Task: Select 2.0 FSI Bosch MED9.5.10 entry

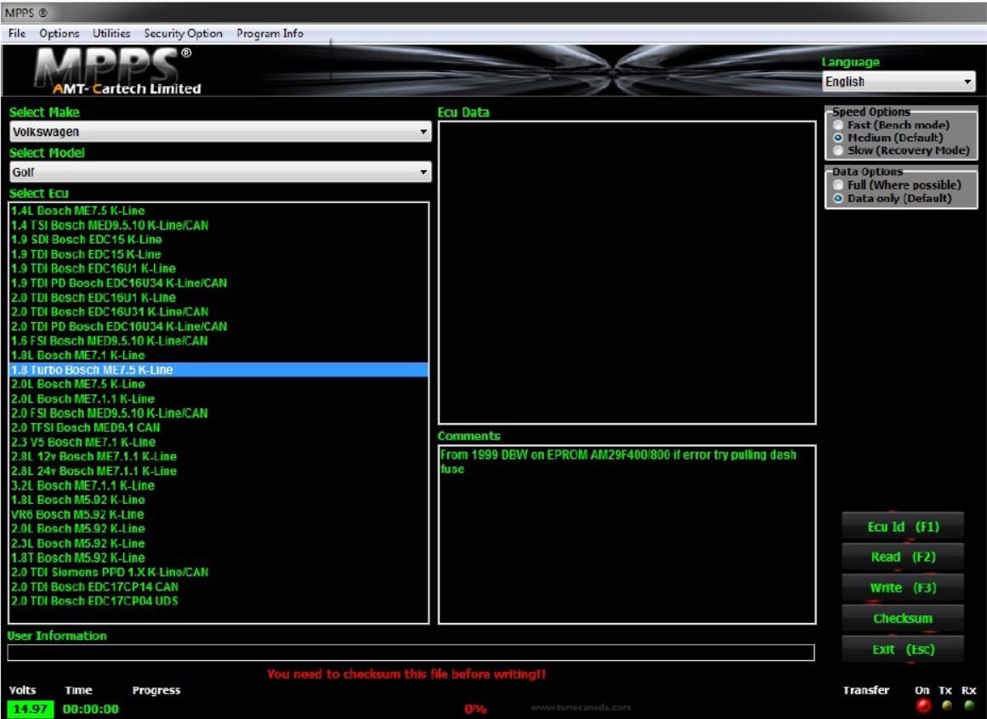Action: tap(218, 413)
